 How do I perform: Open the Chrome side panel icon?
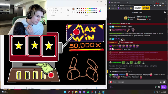coord(160,5)
